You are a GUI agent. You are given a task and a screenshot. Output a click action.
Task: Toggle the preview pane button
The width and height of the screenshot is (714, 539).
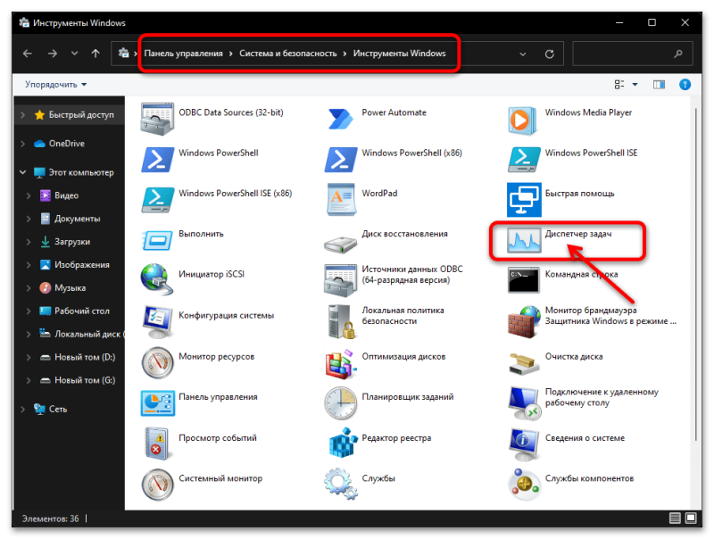click(659, 84)
